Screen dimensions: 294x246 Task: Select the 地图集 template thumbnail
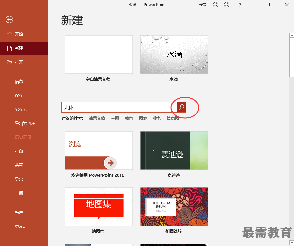(x=99, y=207)
